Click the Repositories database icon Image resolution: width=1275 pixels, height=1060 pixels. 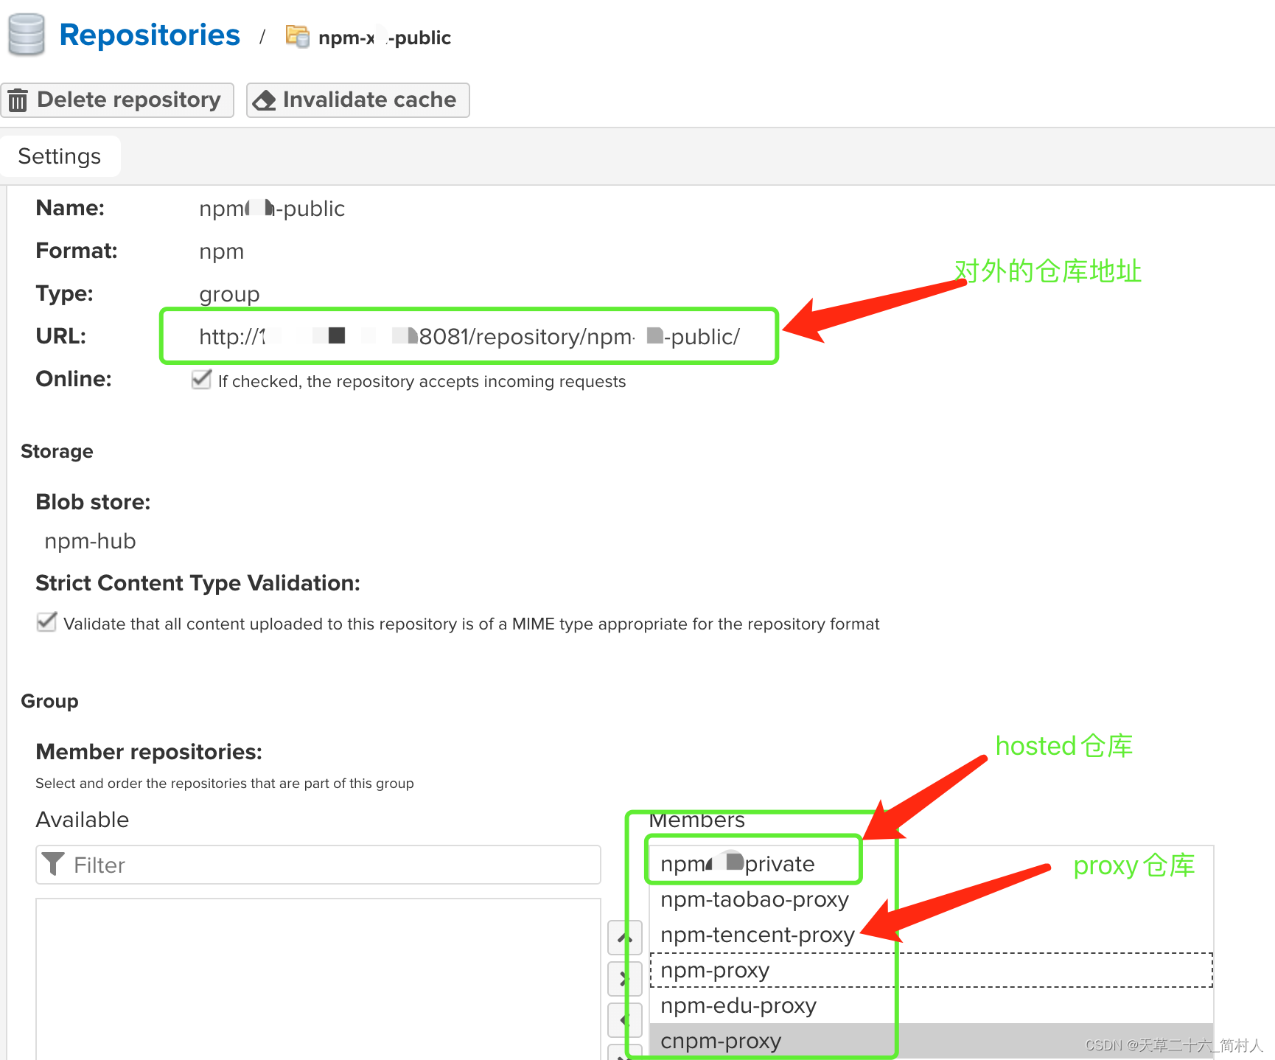pos(27,34)
